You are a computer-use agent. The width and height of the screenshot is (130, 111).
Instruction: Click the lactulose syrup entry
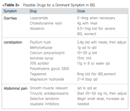click(42, 58)
